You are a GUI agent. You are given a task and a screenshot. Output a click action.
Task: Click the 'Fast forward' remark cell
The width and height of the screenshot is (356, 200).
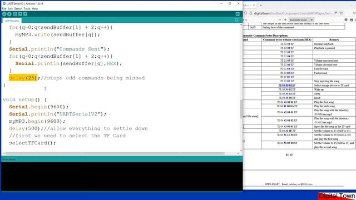point(321,69)
